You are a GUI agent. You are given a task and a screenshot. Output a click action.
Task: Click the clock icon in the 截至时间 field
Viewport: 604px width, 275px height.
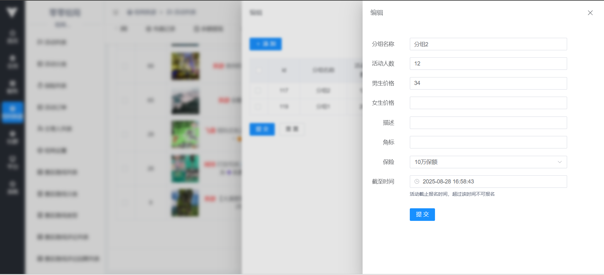(417, 182)
